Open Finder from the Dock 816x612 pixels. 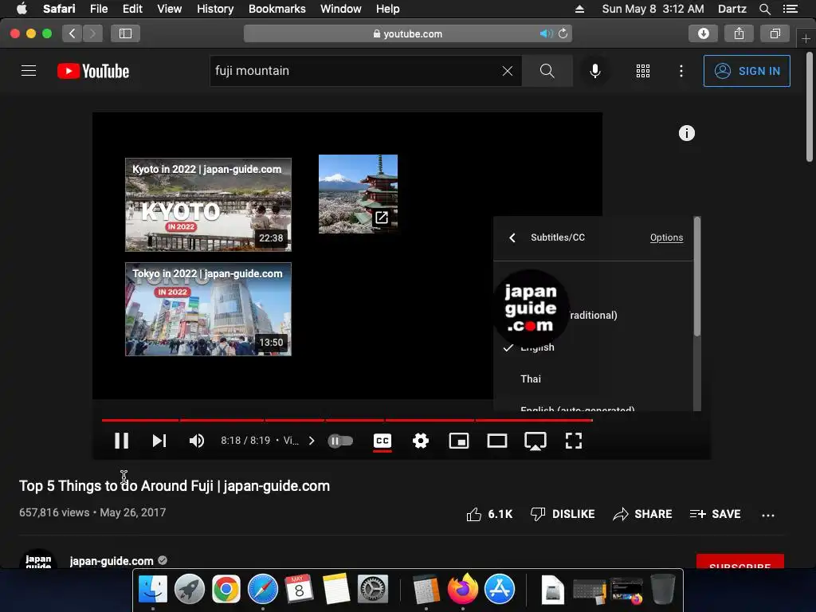tap(153, 589)
